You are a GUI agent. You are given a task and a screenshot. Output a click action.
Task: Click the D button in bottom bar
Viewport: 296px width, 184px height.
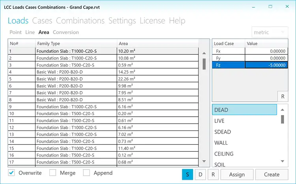(200, 174)
